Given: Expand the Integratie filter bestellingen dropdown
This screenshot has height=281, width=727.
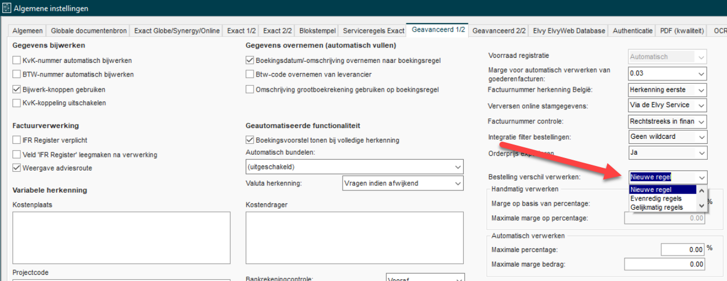Looking at the screenshot, I should [x=702, y=137].
